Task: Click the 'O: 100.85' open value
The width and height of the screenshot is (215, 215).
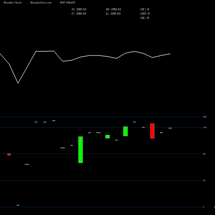Action: pos(79,9)
